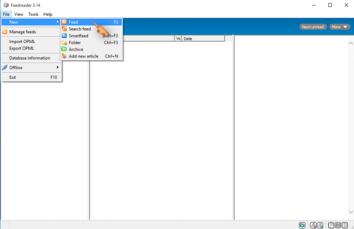
Task: Click the download folder status bar icon
Action: click(x=302, y=225)
